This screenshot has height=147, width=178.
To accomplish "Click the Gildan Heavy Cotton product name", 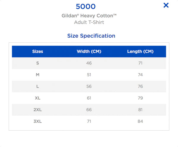I will coord(89,16).
